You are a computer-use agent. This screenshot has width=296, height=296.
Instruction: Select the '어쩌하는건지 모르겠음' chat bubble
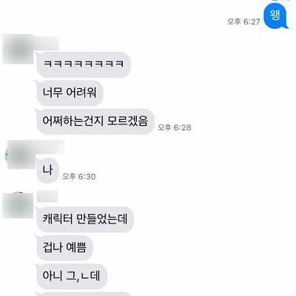tap(95, 121)
